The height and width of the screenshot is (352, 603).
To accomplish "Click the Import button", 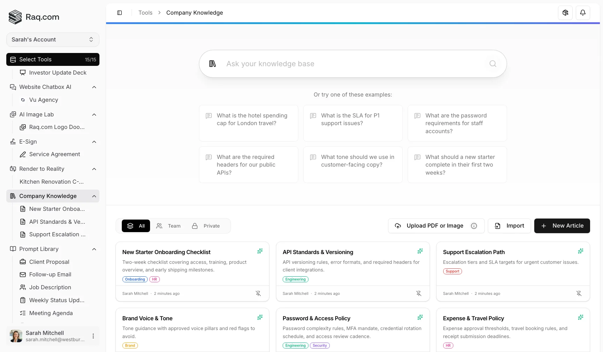I will (509, 226).
